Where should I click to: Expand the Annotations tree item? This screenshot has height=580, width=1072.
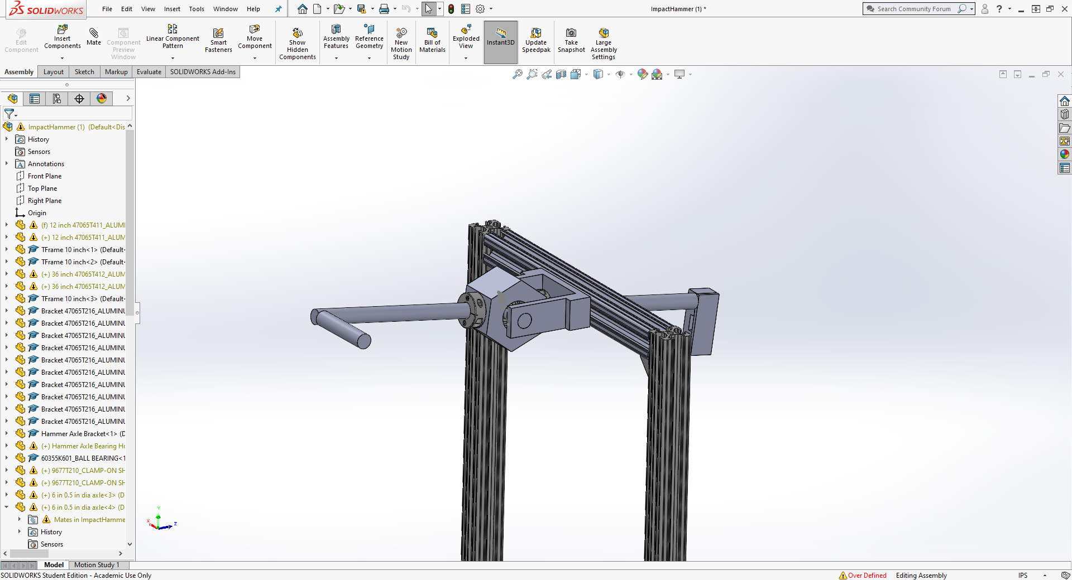pyautogui.click(x=7, y=164)
